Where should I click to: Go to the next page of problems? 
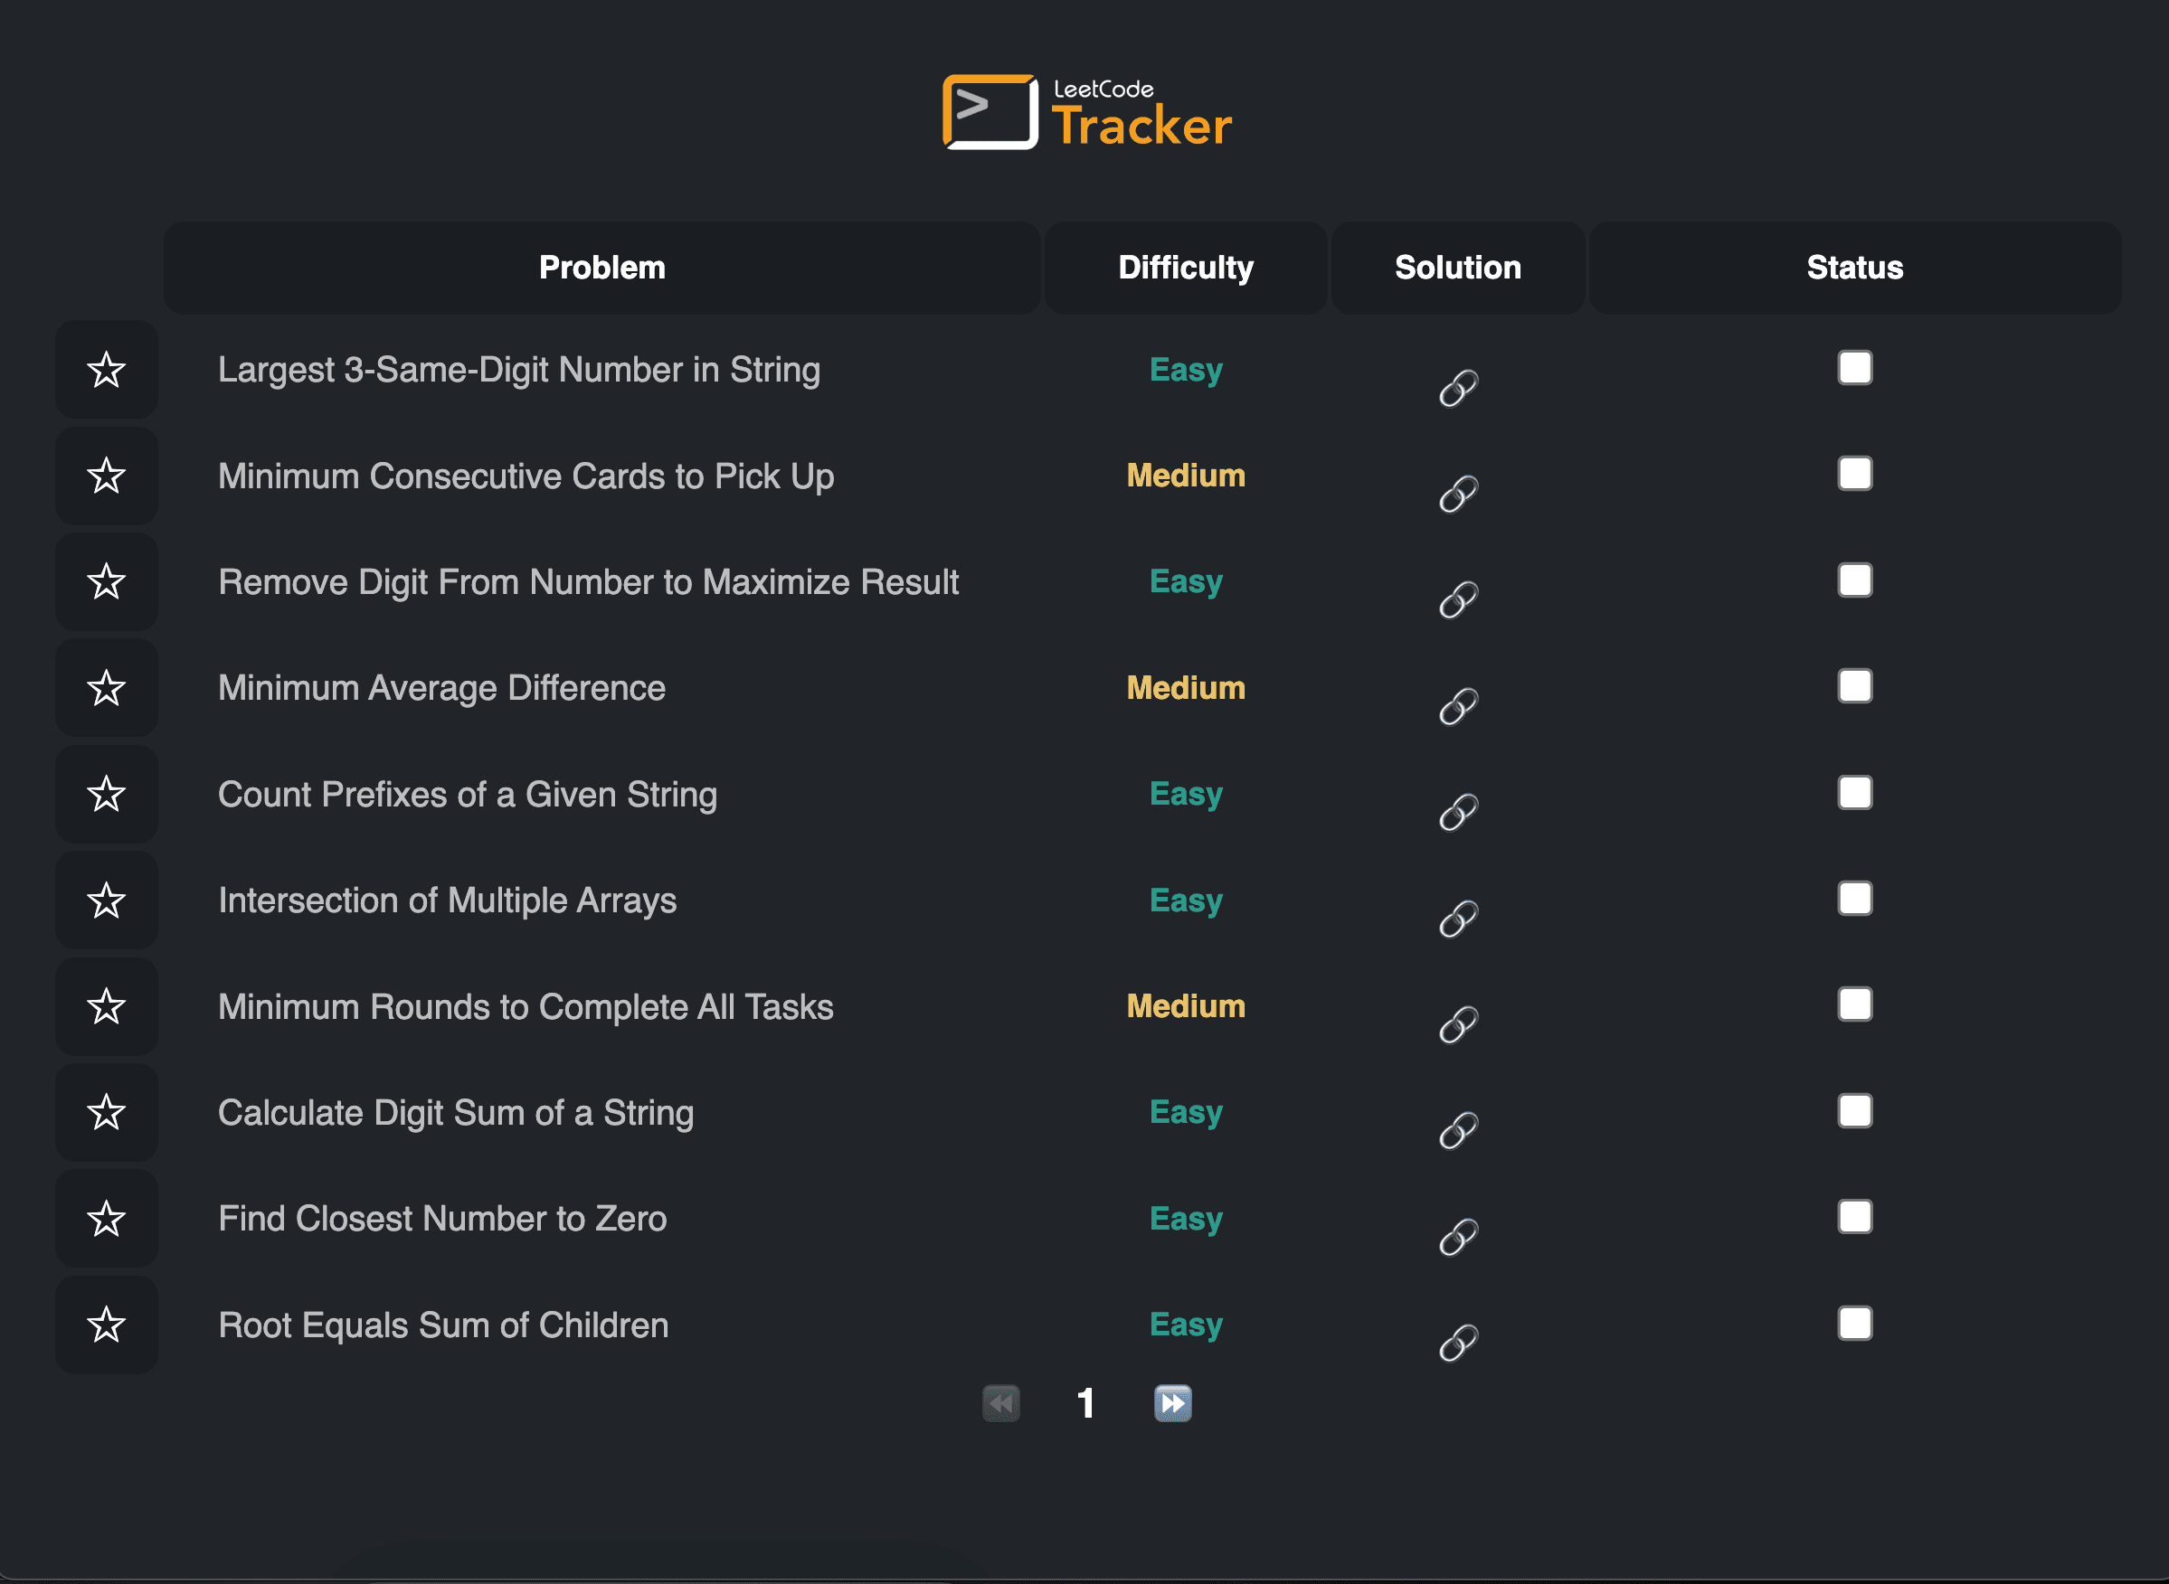coord(1172,1404)
